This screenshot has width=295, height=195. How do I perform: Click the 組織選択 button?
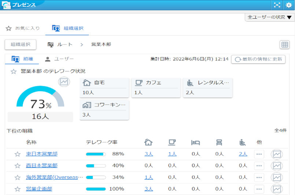[21, 45]
